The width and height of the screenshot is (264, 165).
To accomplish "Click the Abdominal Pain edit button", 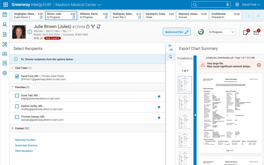I will (x=177, y=32).
